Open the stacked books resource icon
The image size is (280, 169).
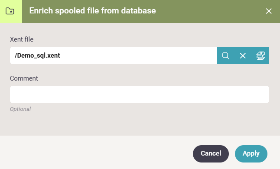click(260, 55)
